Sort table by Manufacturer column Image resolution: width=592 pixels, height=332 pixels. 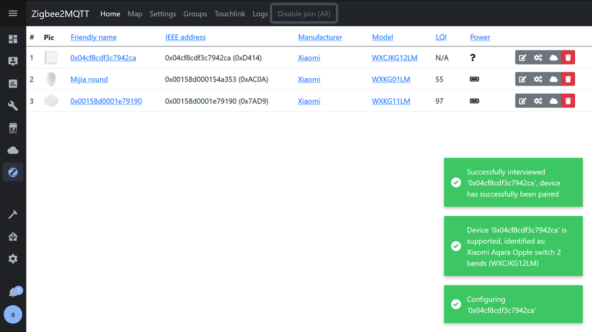point(320,37)
